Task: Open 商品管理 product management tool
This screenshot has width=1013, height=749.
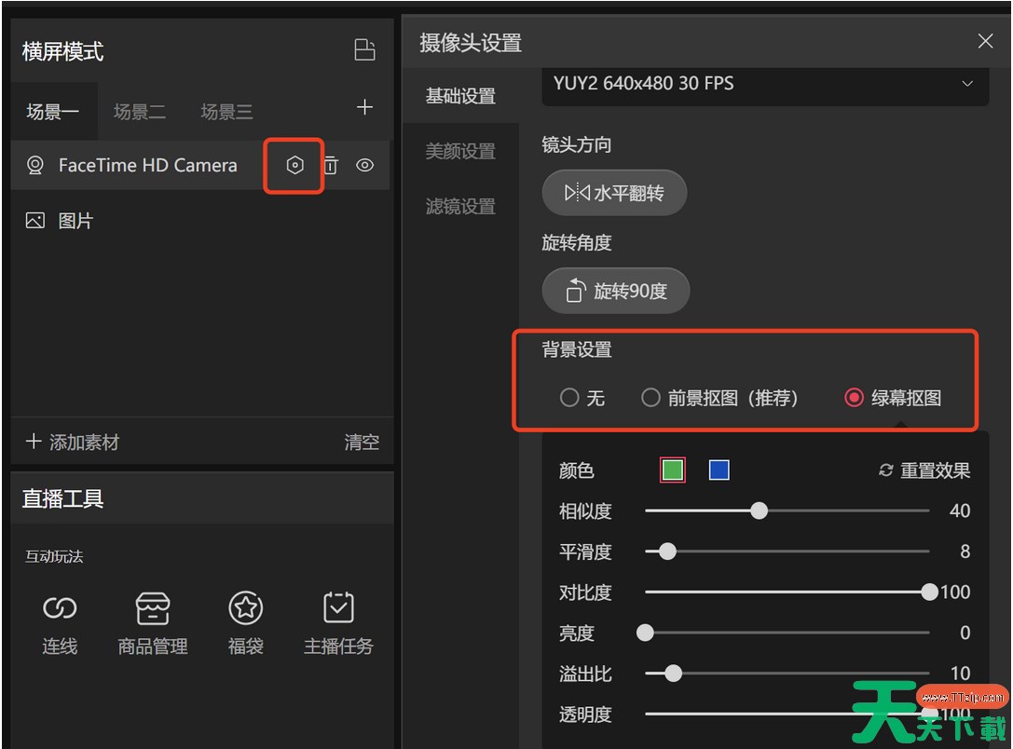Action: 153,624
